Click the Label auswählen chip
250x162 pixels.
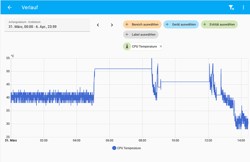(x=141, y=34)
